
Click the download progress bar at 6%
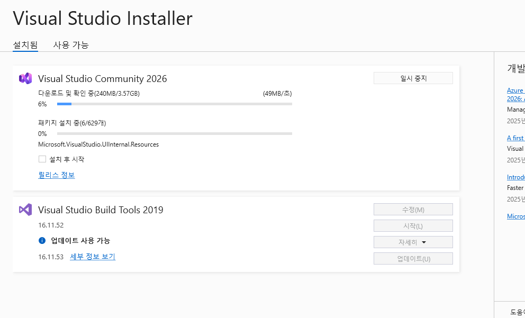[x=175, y=104]
